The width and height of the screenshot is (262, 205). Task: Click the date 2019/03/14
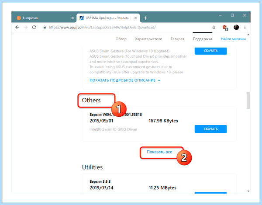101,188
